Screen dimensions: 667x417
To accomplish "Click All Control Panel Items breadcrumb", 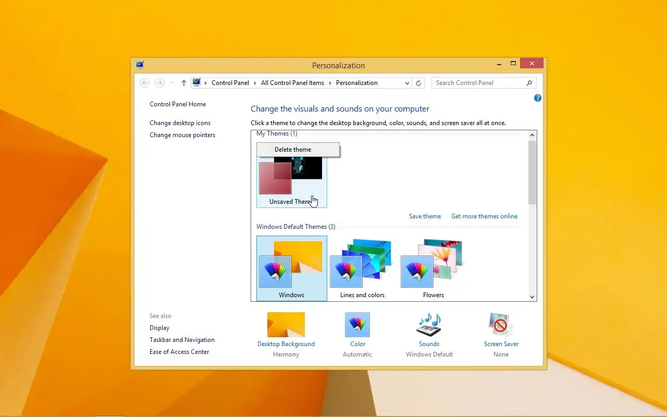I will point(292,83).
